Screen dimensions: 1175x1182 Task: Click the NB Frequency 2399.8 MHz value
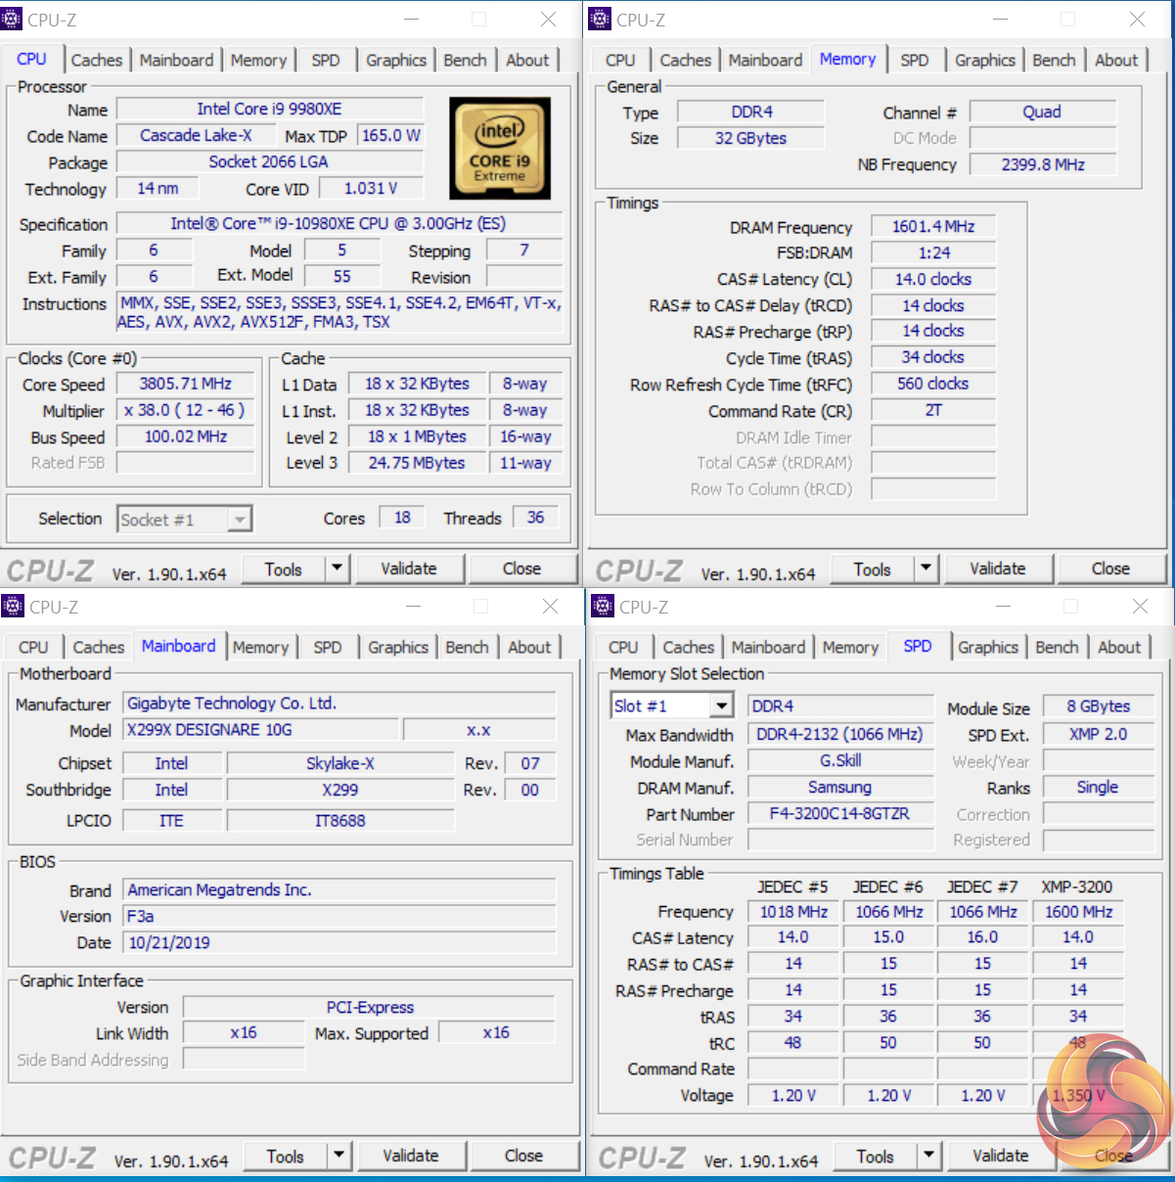pyautogui.click(x=1043, y=164)
